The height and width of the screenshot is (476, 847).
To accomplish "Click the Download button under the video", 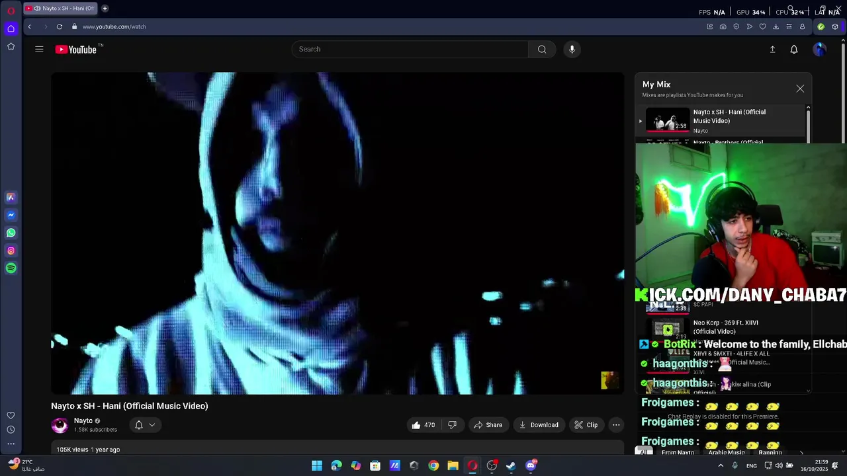I will click(539, 425).
